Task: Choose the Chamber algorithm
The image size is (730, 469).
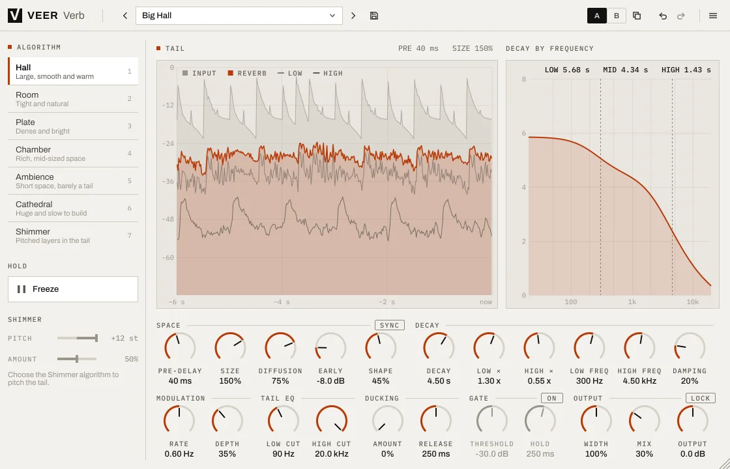Action: pos(73,154)
